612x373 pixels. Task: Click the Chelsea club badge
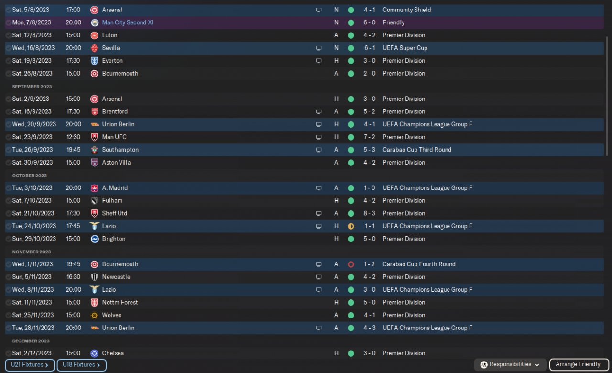(95, 353)
